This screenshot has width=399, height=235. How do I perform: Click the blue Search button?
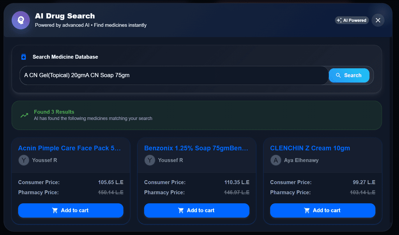[x=349, y=75]
